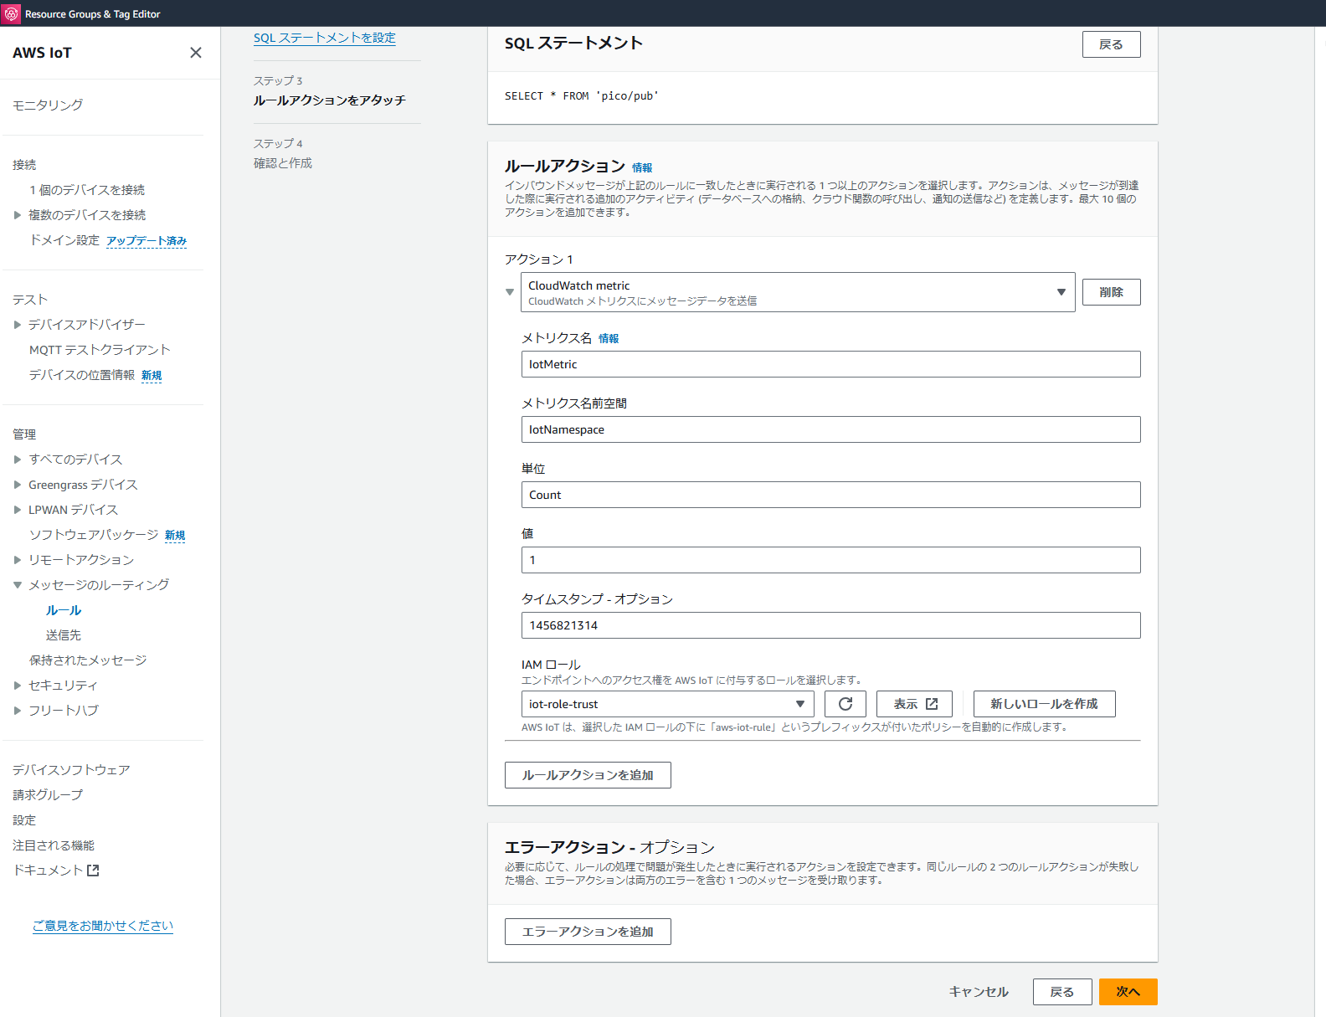This screenshot has width=1326, height=1017.
Task: Open 保持されたメッセージ page
Action: [88, 660]
